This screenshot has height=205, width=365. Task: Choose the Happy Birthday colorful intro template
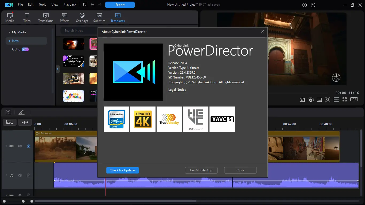pos(73,96)
